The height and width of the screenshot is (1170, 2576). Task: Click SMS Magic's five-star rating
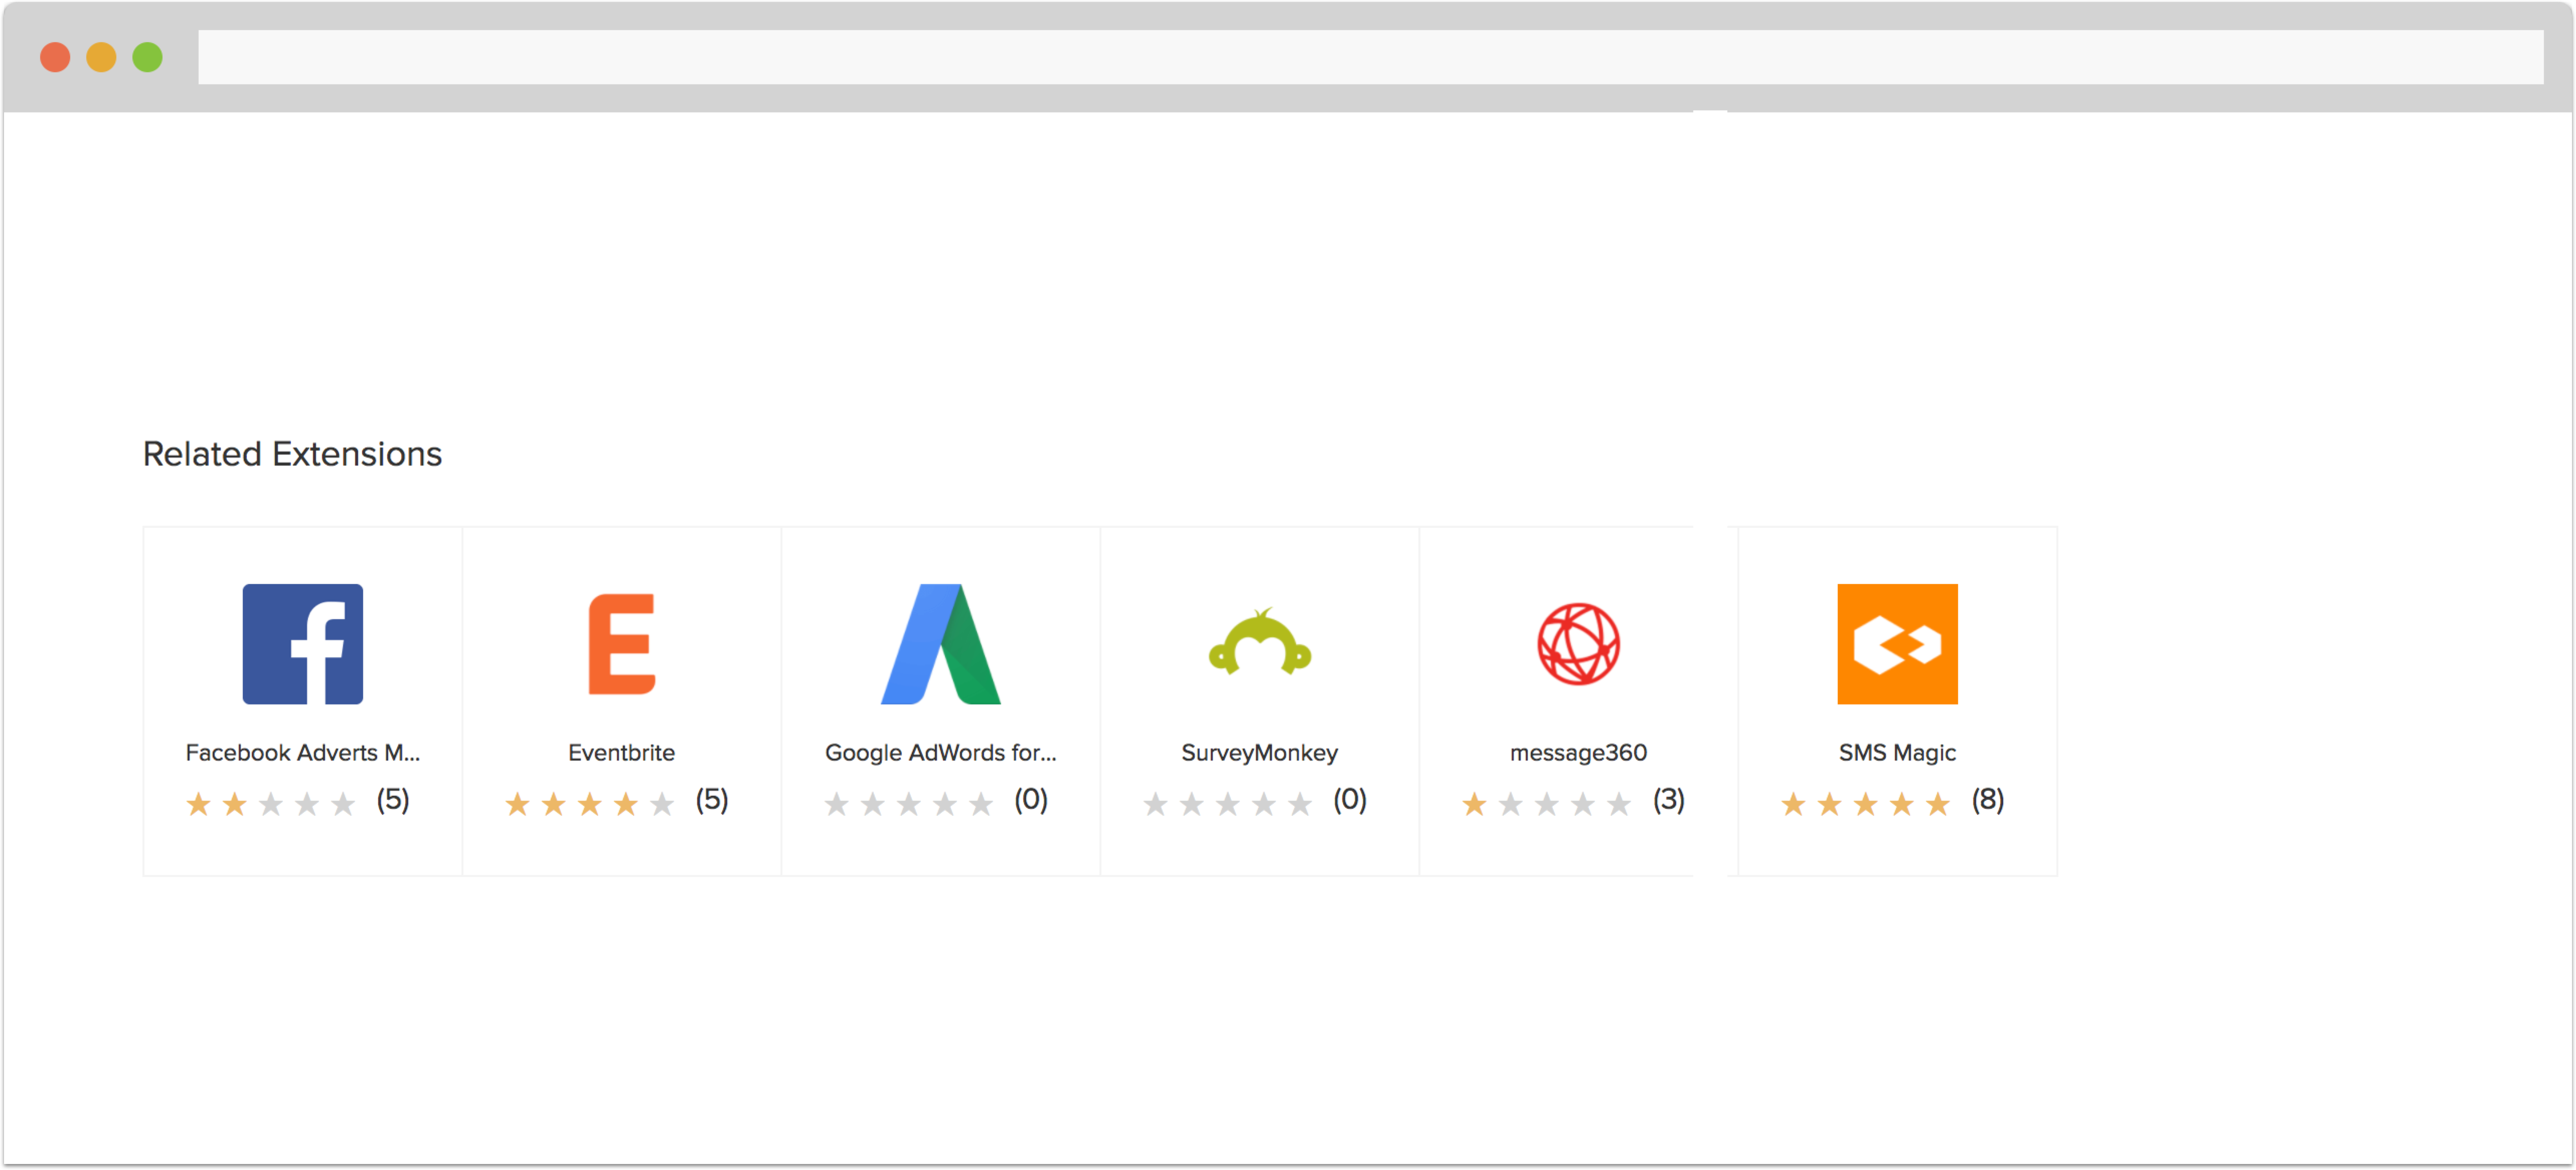click(1865, 804)
